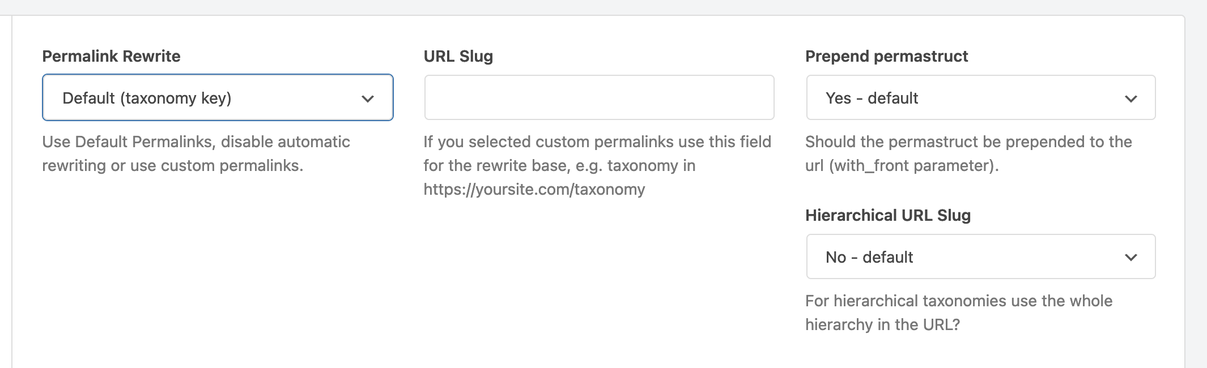
Task: Click inside the URL Slug text field
Action: point(598,97)
